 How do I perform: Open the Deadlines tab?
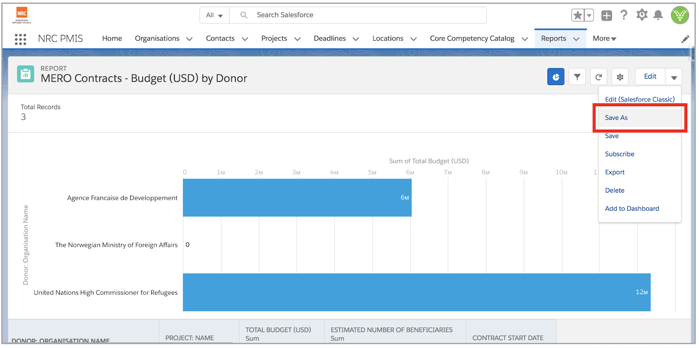pos(329,38)
